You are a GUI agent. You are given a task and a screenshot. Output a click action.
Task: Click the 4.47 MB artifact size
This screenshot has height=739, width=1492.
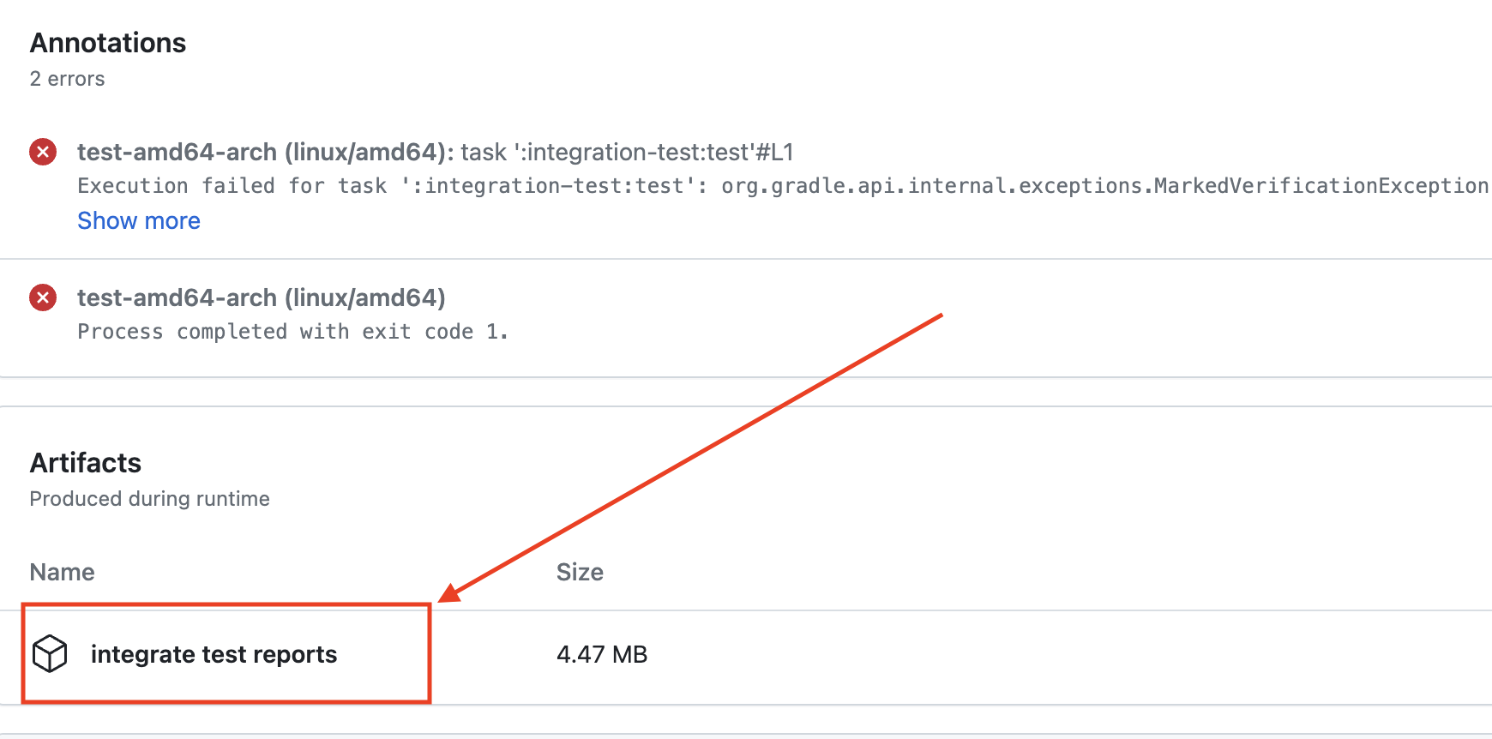pyautogui.click(x=602, y=655)
